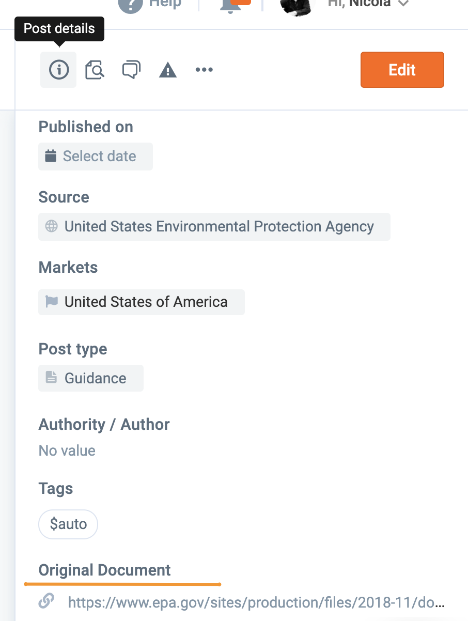Screen dimensions: 468x621
Task: Open the document preview search icon
Action: pyautogui.click(x=95, y=70)
